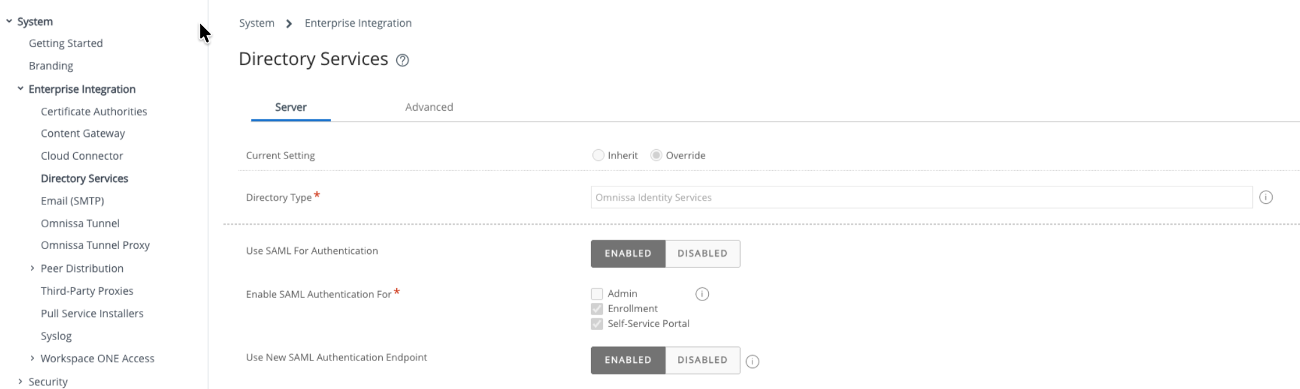
Task: Switch to the Advanced tab
Action: 429,107
